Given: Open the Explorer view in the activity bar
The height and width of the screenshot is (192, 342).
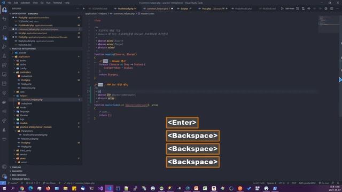Looking at the screenshot, I should tap(4, 10).
